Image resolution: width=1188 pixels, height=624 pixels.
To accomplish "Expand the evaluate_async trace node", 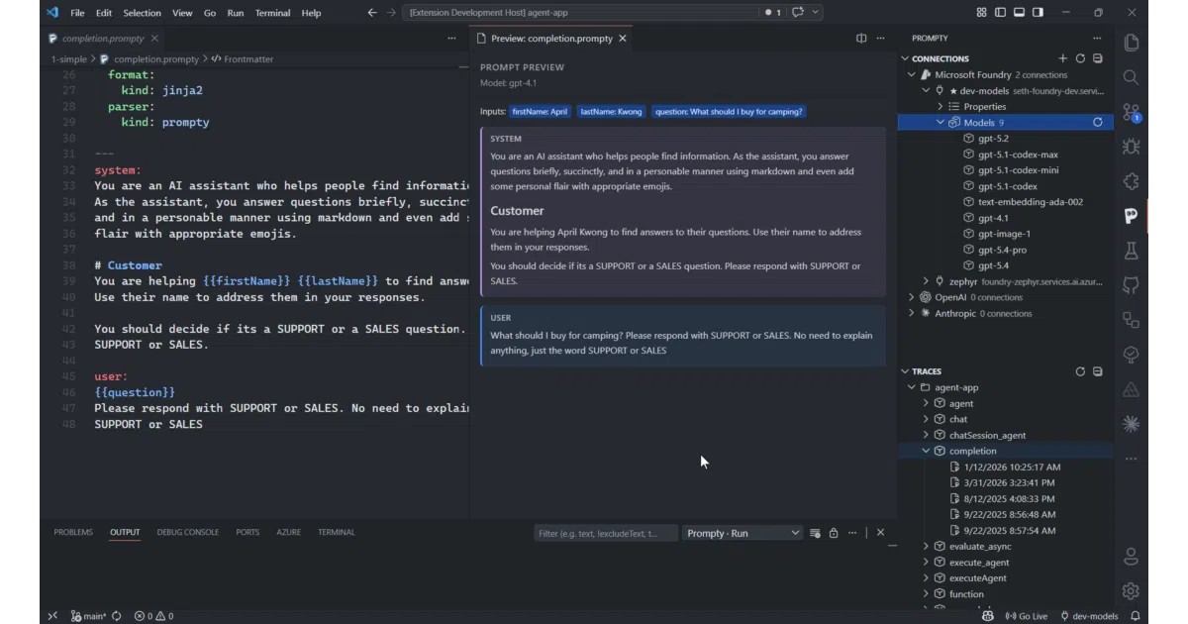I will [x=926, y=546].
